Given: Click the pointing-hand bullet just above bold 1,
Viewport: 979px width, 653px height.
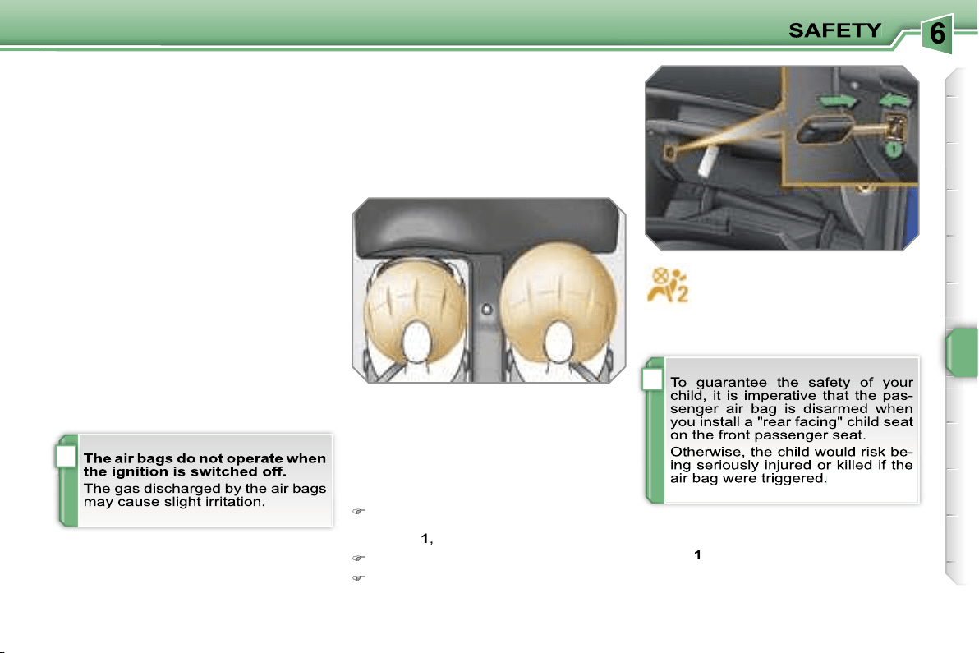Looking at the screenshot, I should point(358,511).
